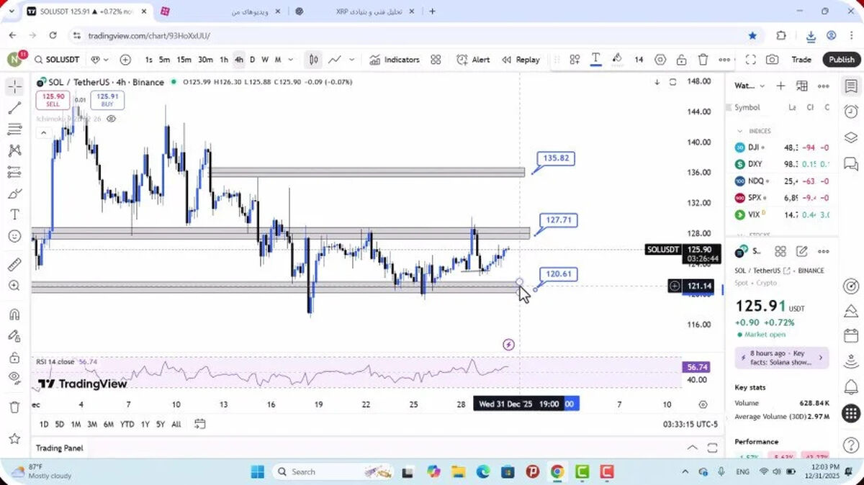The height and width of the screenshot is (485, 864).
Task: Open favorites star in left toolbar
Action: click(x=14, y=438)
